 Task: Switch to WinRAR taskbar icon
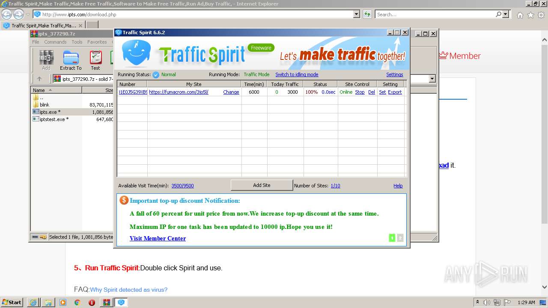(106, 302)
